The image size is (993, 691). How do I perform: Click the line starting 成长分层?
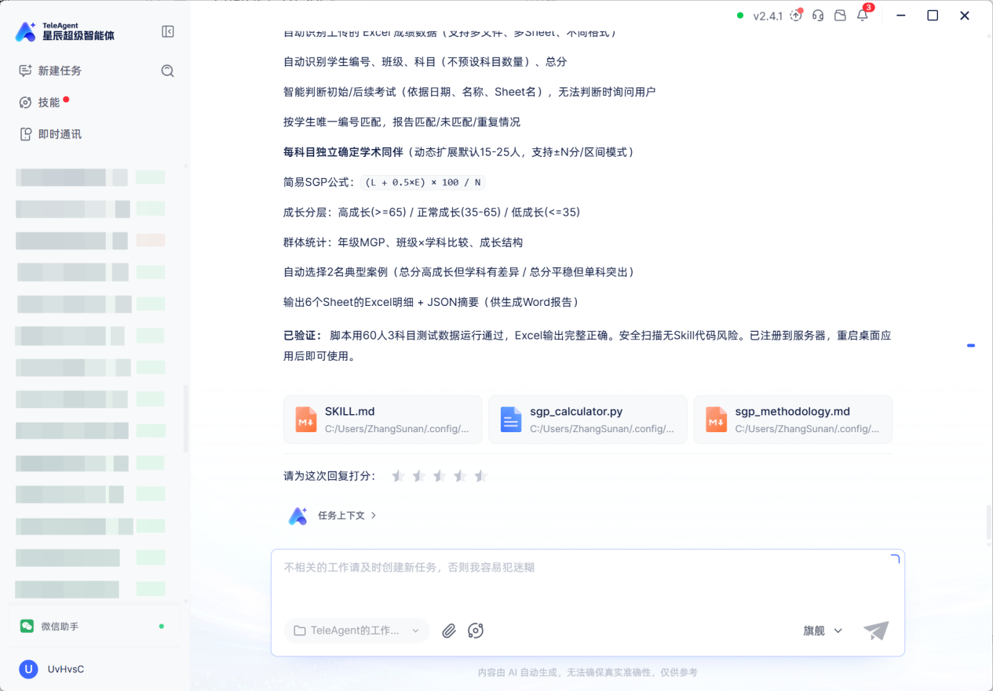coord(432,213)
